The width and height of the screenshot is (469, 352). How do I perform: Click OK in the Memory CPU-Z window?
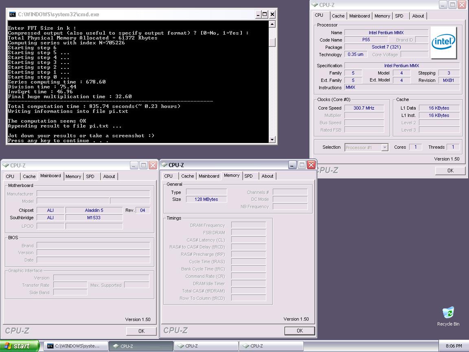(x=300, y=331)
